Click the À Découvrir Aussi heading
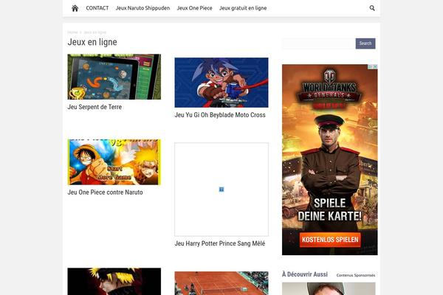 (x=305, y=274)
